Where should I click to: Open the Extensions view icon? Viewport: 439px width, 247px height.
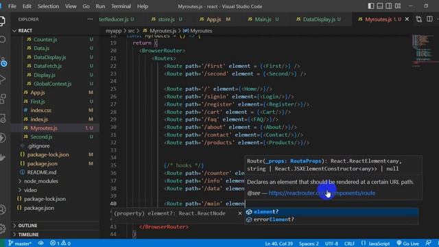click(x=3, y=99)
